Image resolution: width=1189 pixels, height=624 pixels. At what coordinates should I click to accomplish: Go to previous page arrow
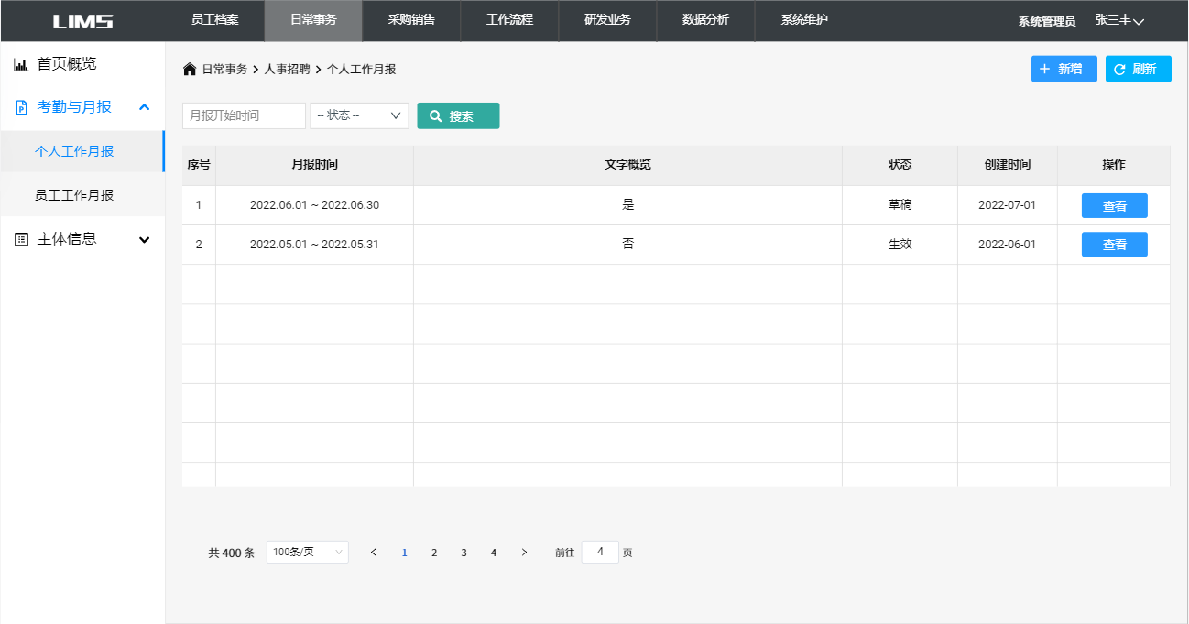pos(374,553)
